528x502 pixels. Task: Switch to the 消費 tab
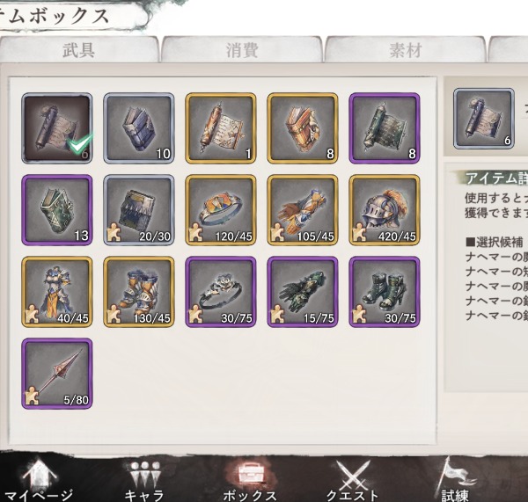(242, 50)
